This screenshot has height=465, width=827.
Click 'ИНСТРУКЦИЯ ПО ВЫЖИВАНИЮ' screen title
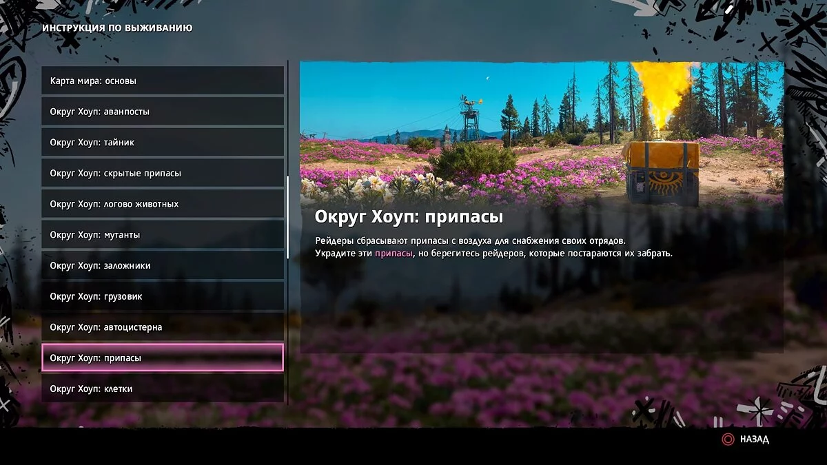[117, 28]
